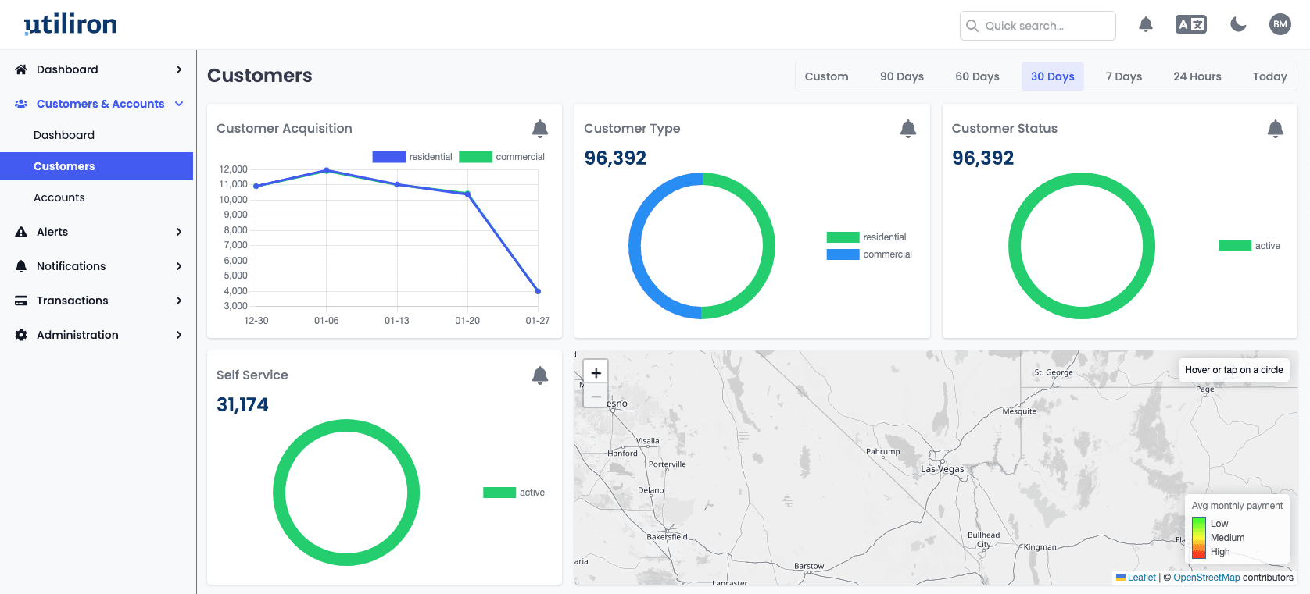Click the Customer Status total 96,392

[982, 158]
